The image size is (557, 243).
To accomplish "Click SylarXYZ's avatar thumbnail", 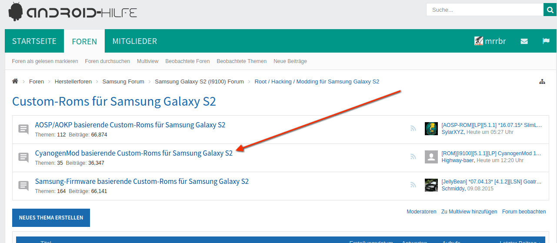I will 431,129.
